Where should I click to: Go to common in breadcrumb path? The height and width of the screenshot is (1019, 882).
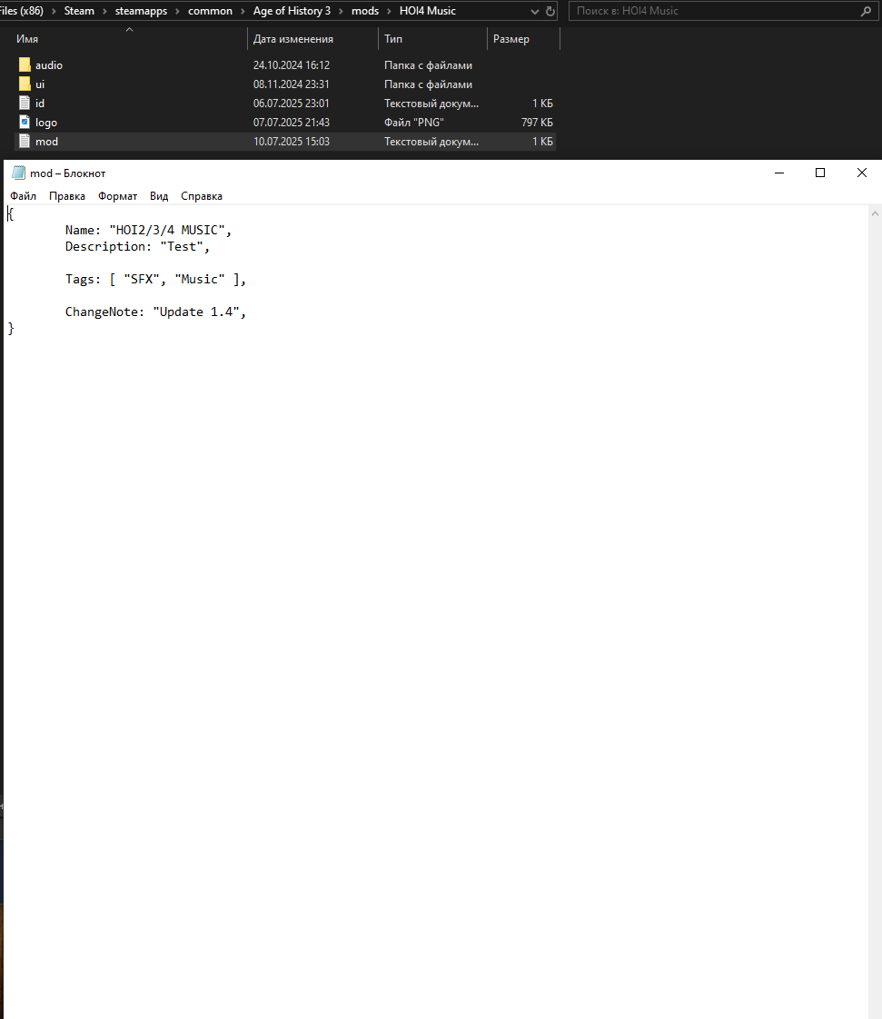click(x=210, y=11)
